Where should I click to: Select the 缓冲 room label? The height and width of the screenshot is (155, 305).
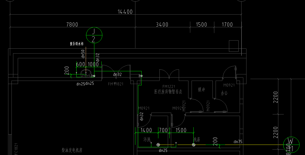201,90
